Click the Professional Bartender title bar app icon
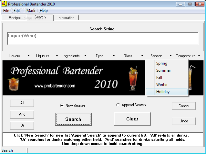The width and height of the screenshot is (206, 154). pyautogui.click(x=4, y=4)
